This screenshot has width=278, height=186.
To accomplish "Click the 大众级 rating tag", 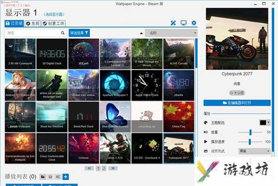I will [x=237, y=93].
